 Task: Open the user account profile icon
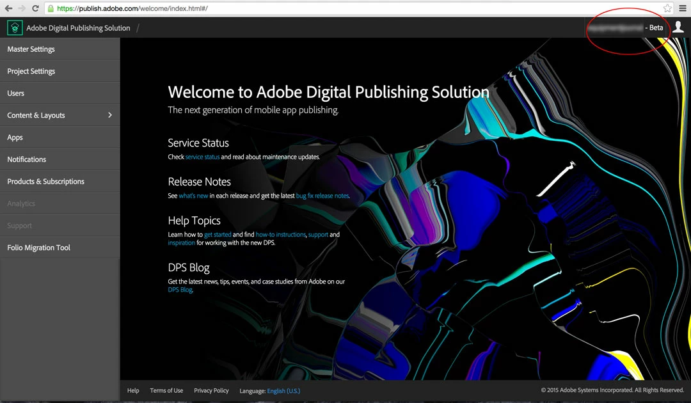click(x=678, y=27)
